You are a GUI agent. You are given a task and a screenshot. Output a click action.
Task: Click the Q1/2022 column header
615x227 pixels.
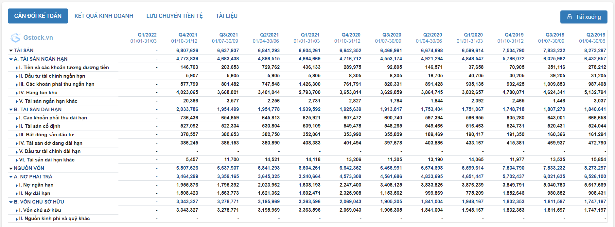[x=147, y=35]
